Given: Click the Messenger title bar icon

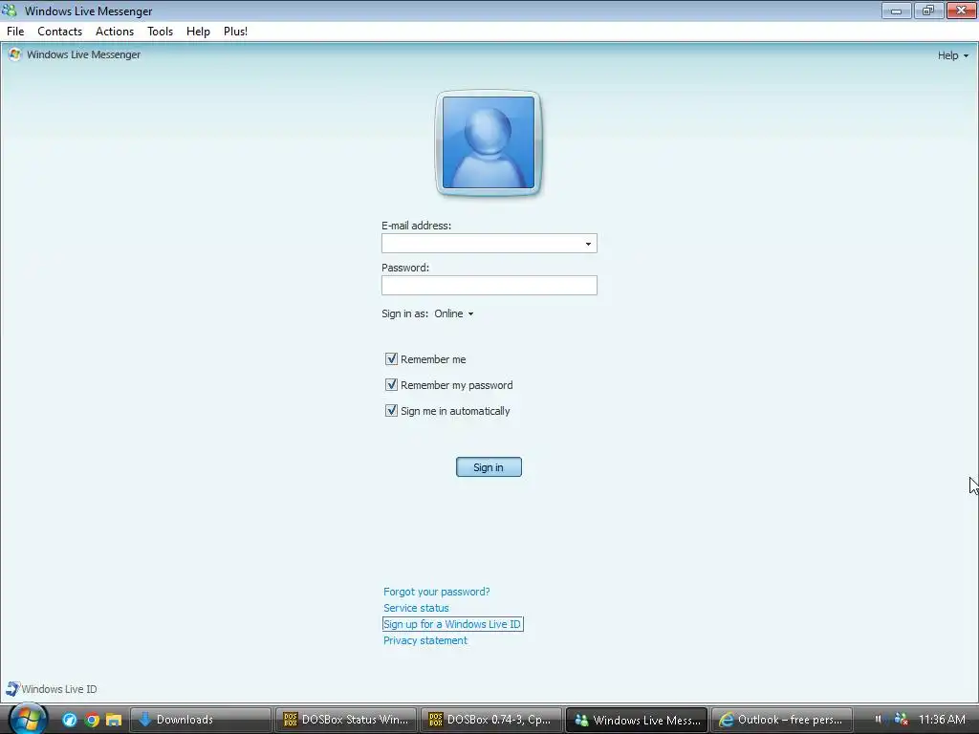Looking at the screenshot, I should click(10, 11).
